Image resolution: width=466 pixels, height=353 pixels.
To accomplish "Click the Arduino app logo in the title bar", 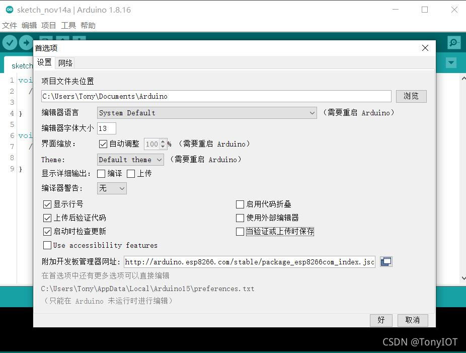I will coord(10,10).
